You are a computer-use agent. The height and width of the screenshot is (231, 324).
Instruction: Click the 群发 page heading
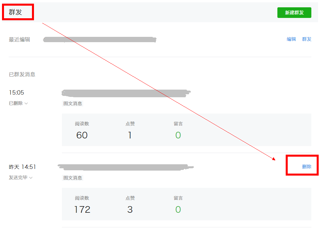tap(15, 12)
